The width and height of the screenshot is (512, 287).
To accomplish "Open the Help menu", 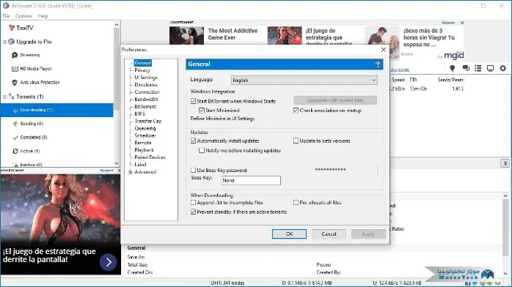I will pyautogui.click(x=43, y=15).
